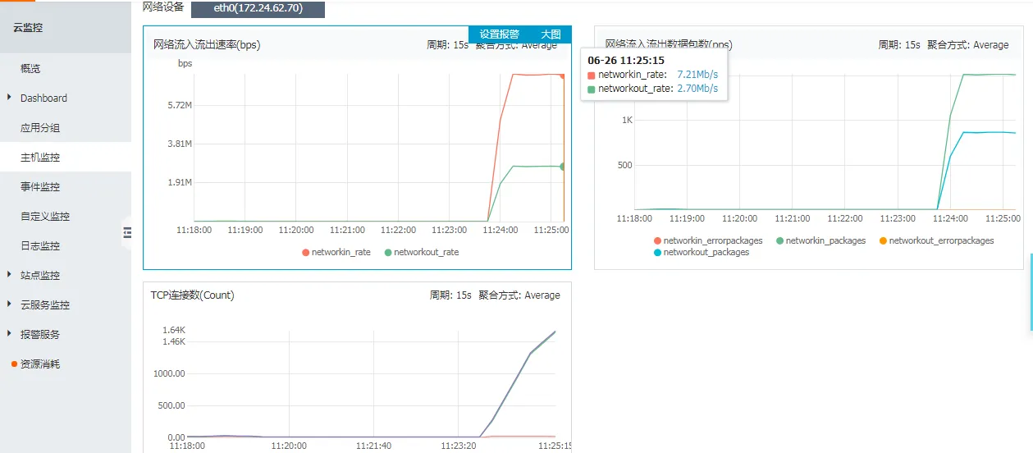Click the 网络设备 label
The image size is (1033, 453).
point(163,7)
